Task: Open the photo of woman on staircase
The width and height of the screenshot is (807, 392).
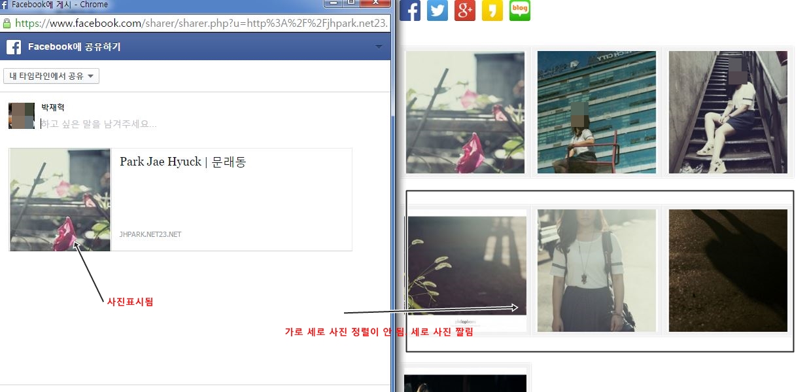Action: point(728,112)
